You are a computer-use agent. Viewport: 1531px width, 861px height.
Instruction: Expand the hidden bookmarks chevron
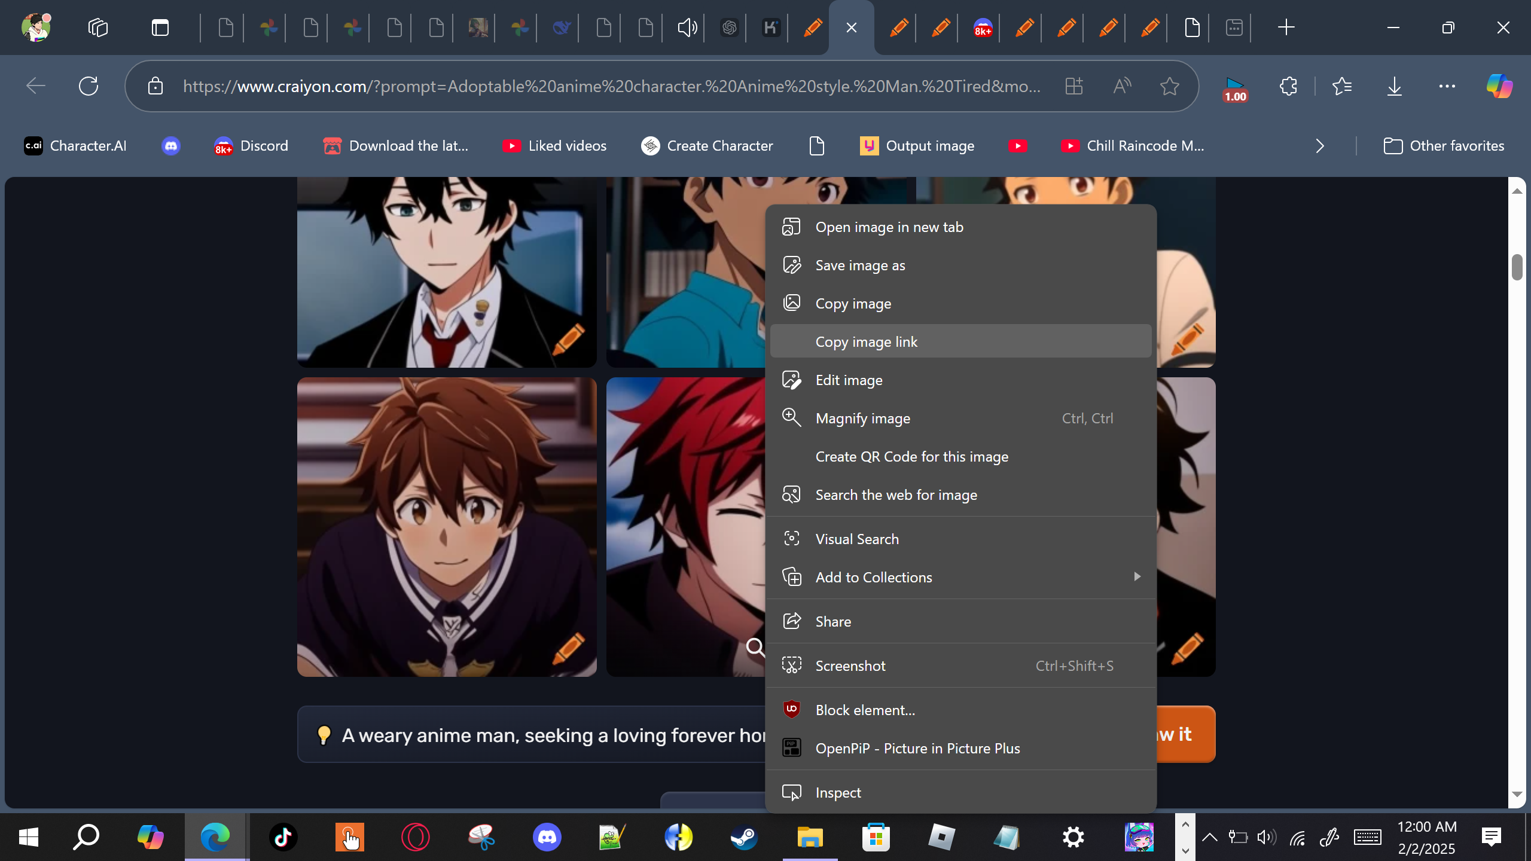(1320, 146)
